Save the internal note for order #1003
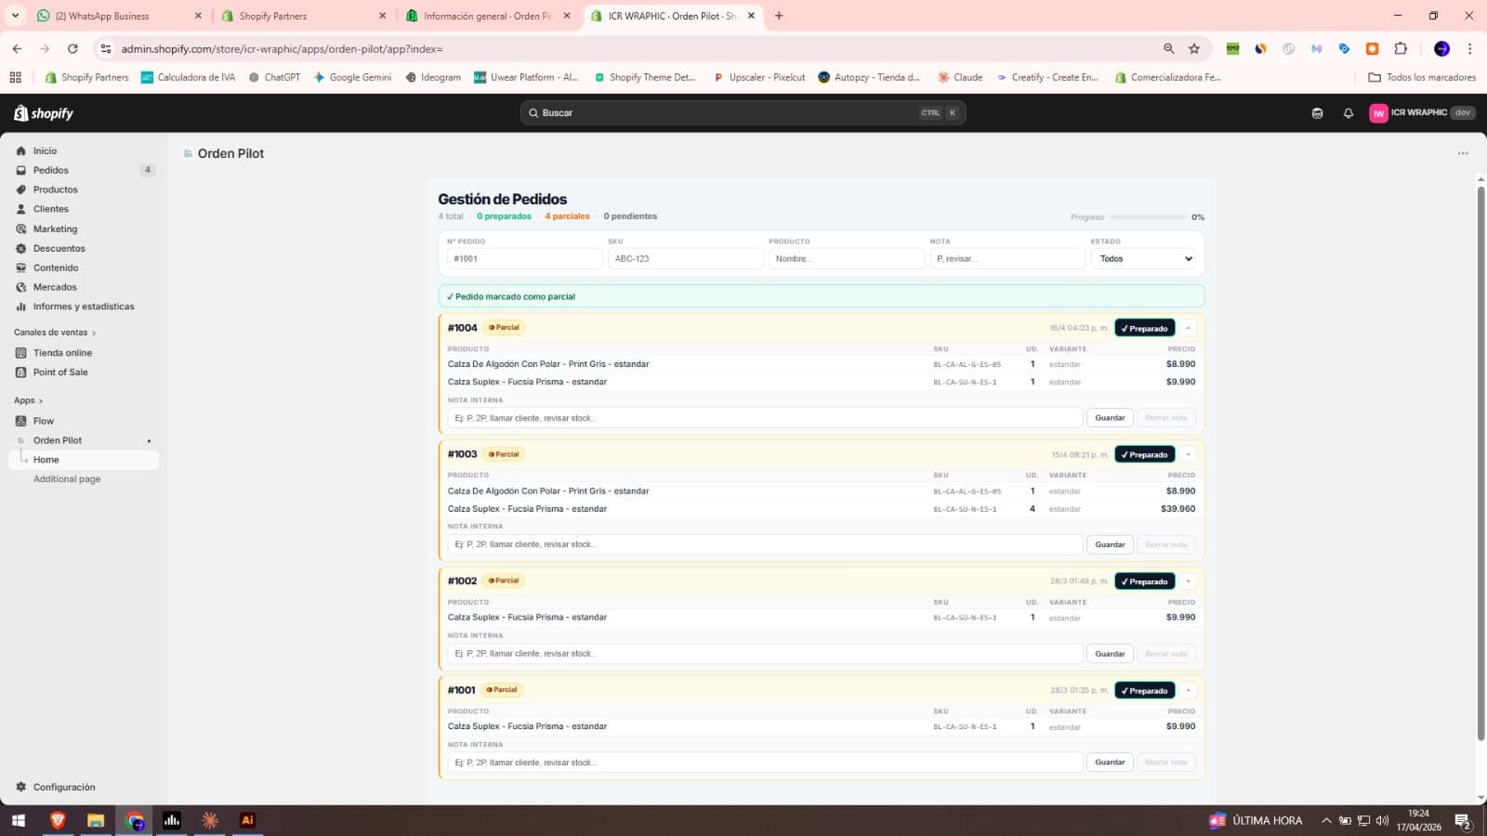 click(x=1110, y=544)
